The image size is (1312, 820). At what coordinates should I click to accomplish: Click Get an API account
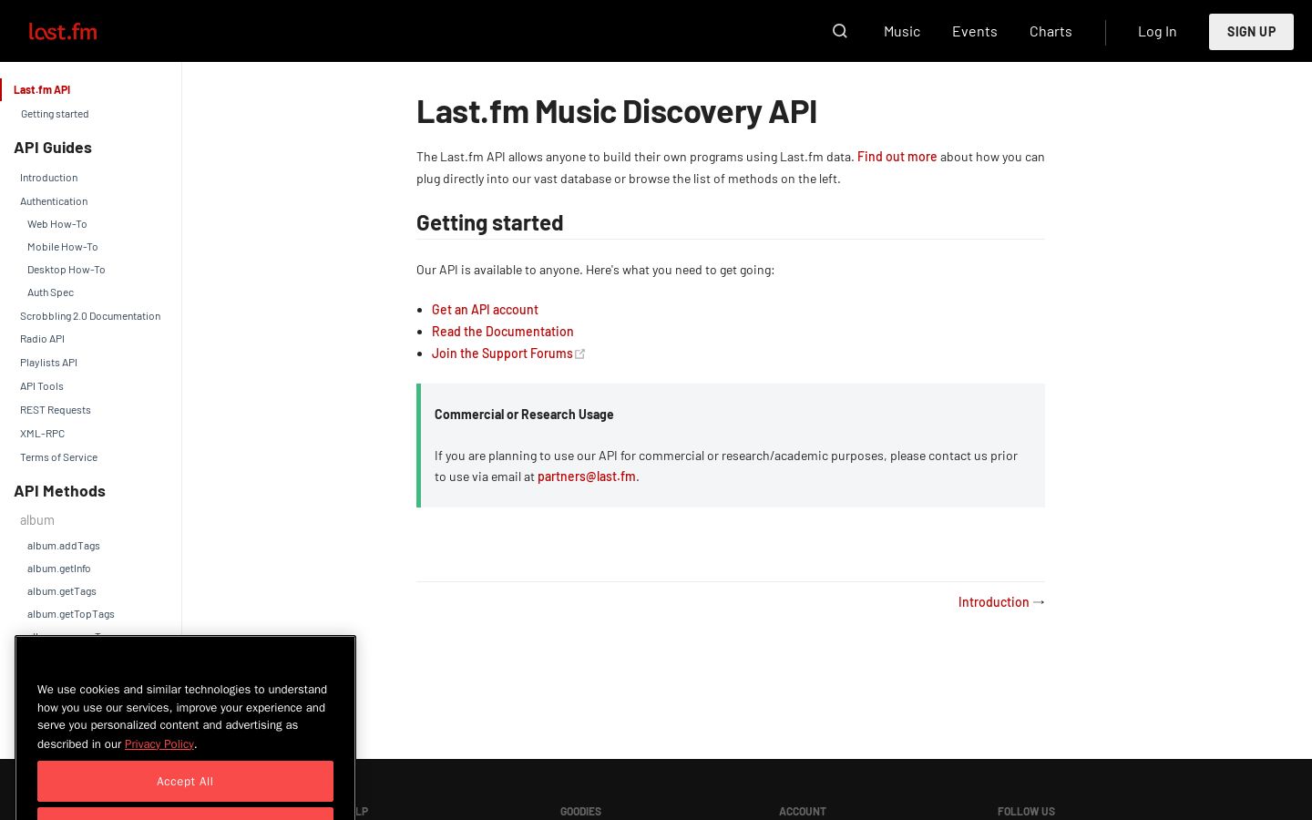[x=485, y=310]
